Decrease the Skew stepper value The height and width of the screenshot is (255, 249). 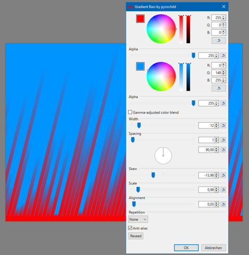pyautogui.click(x=217, y=176)
